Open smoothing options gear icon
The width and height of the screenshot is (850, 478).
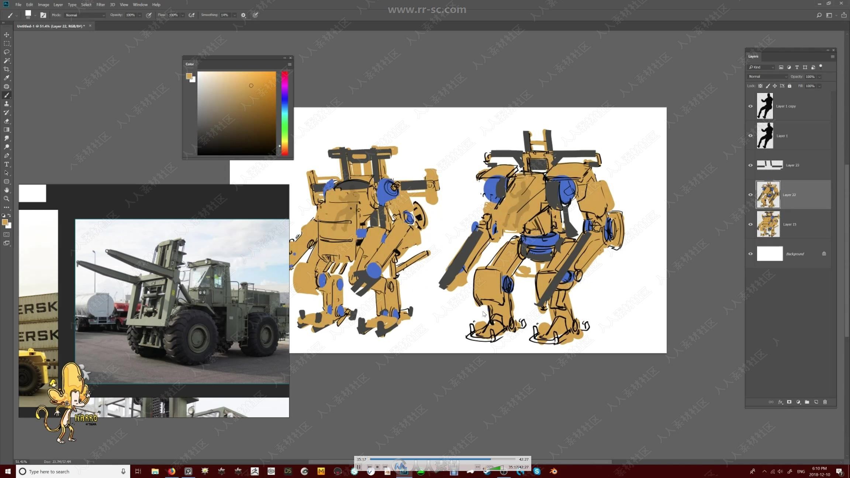[x=243, y=15]
